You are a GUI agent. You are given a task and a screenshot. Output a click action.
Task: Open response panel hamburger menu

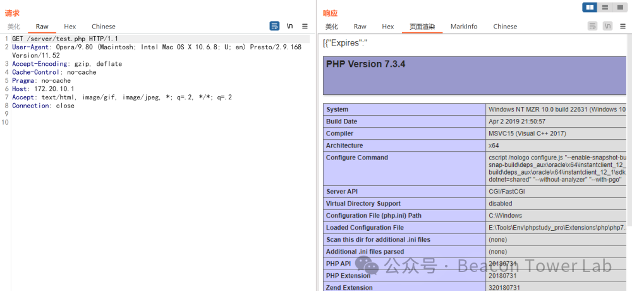tap(623, 26)
